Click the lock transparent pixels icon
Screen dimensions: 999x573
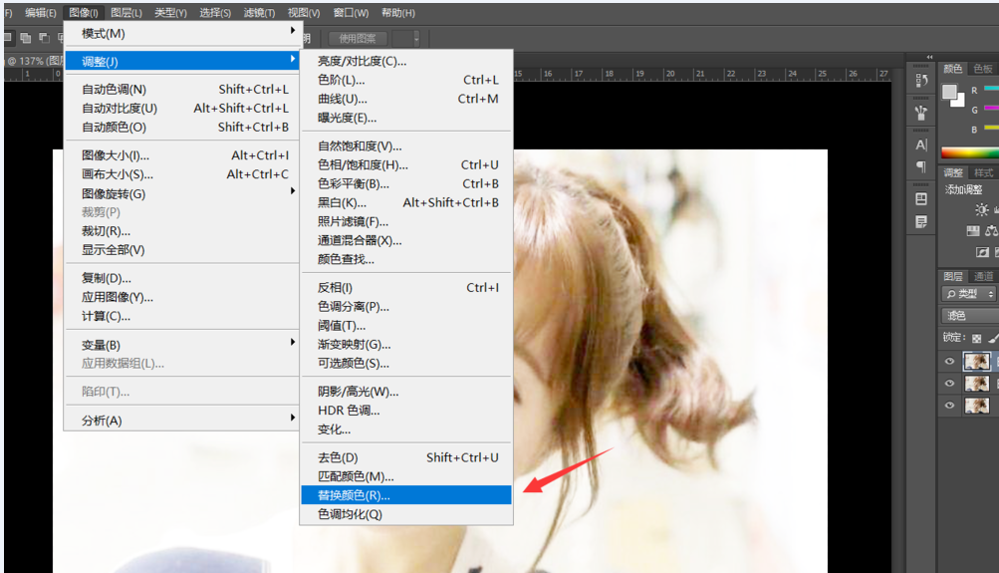pos(977,338)
